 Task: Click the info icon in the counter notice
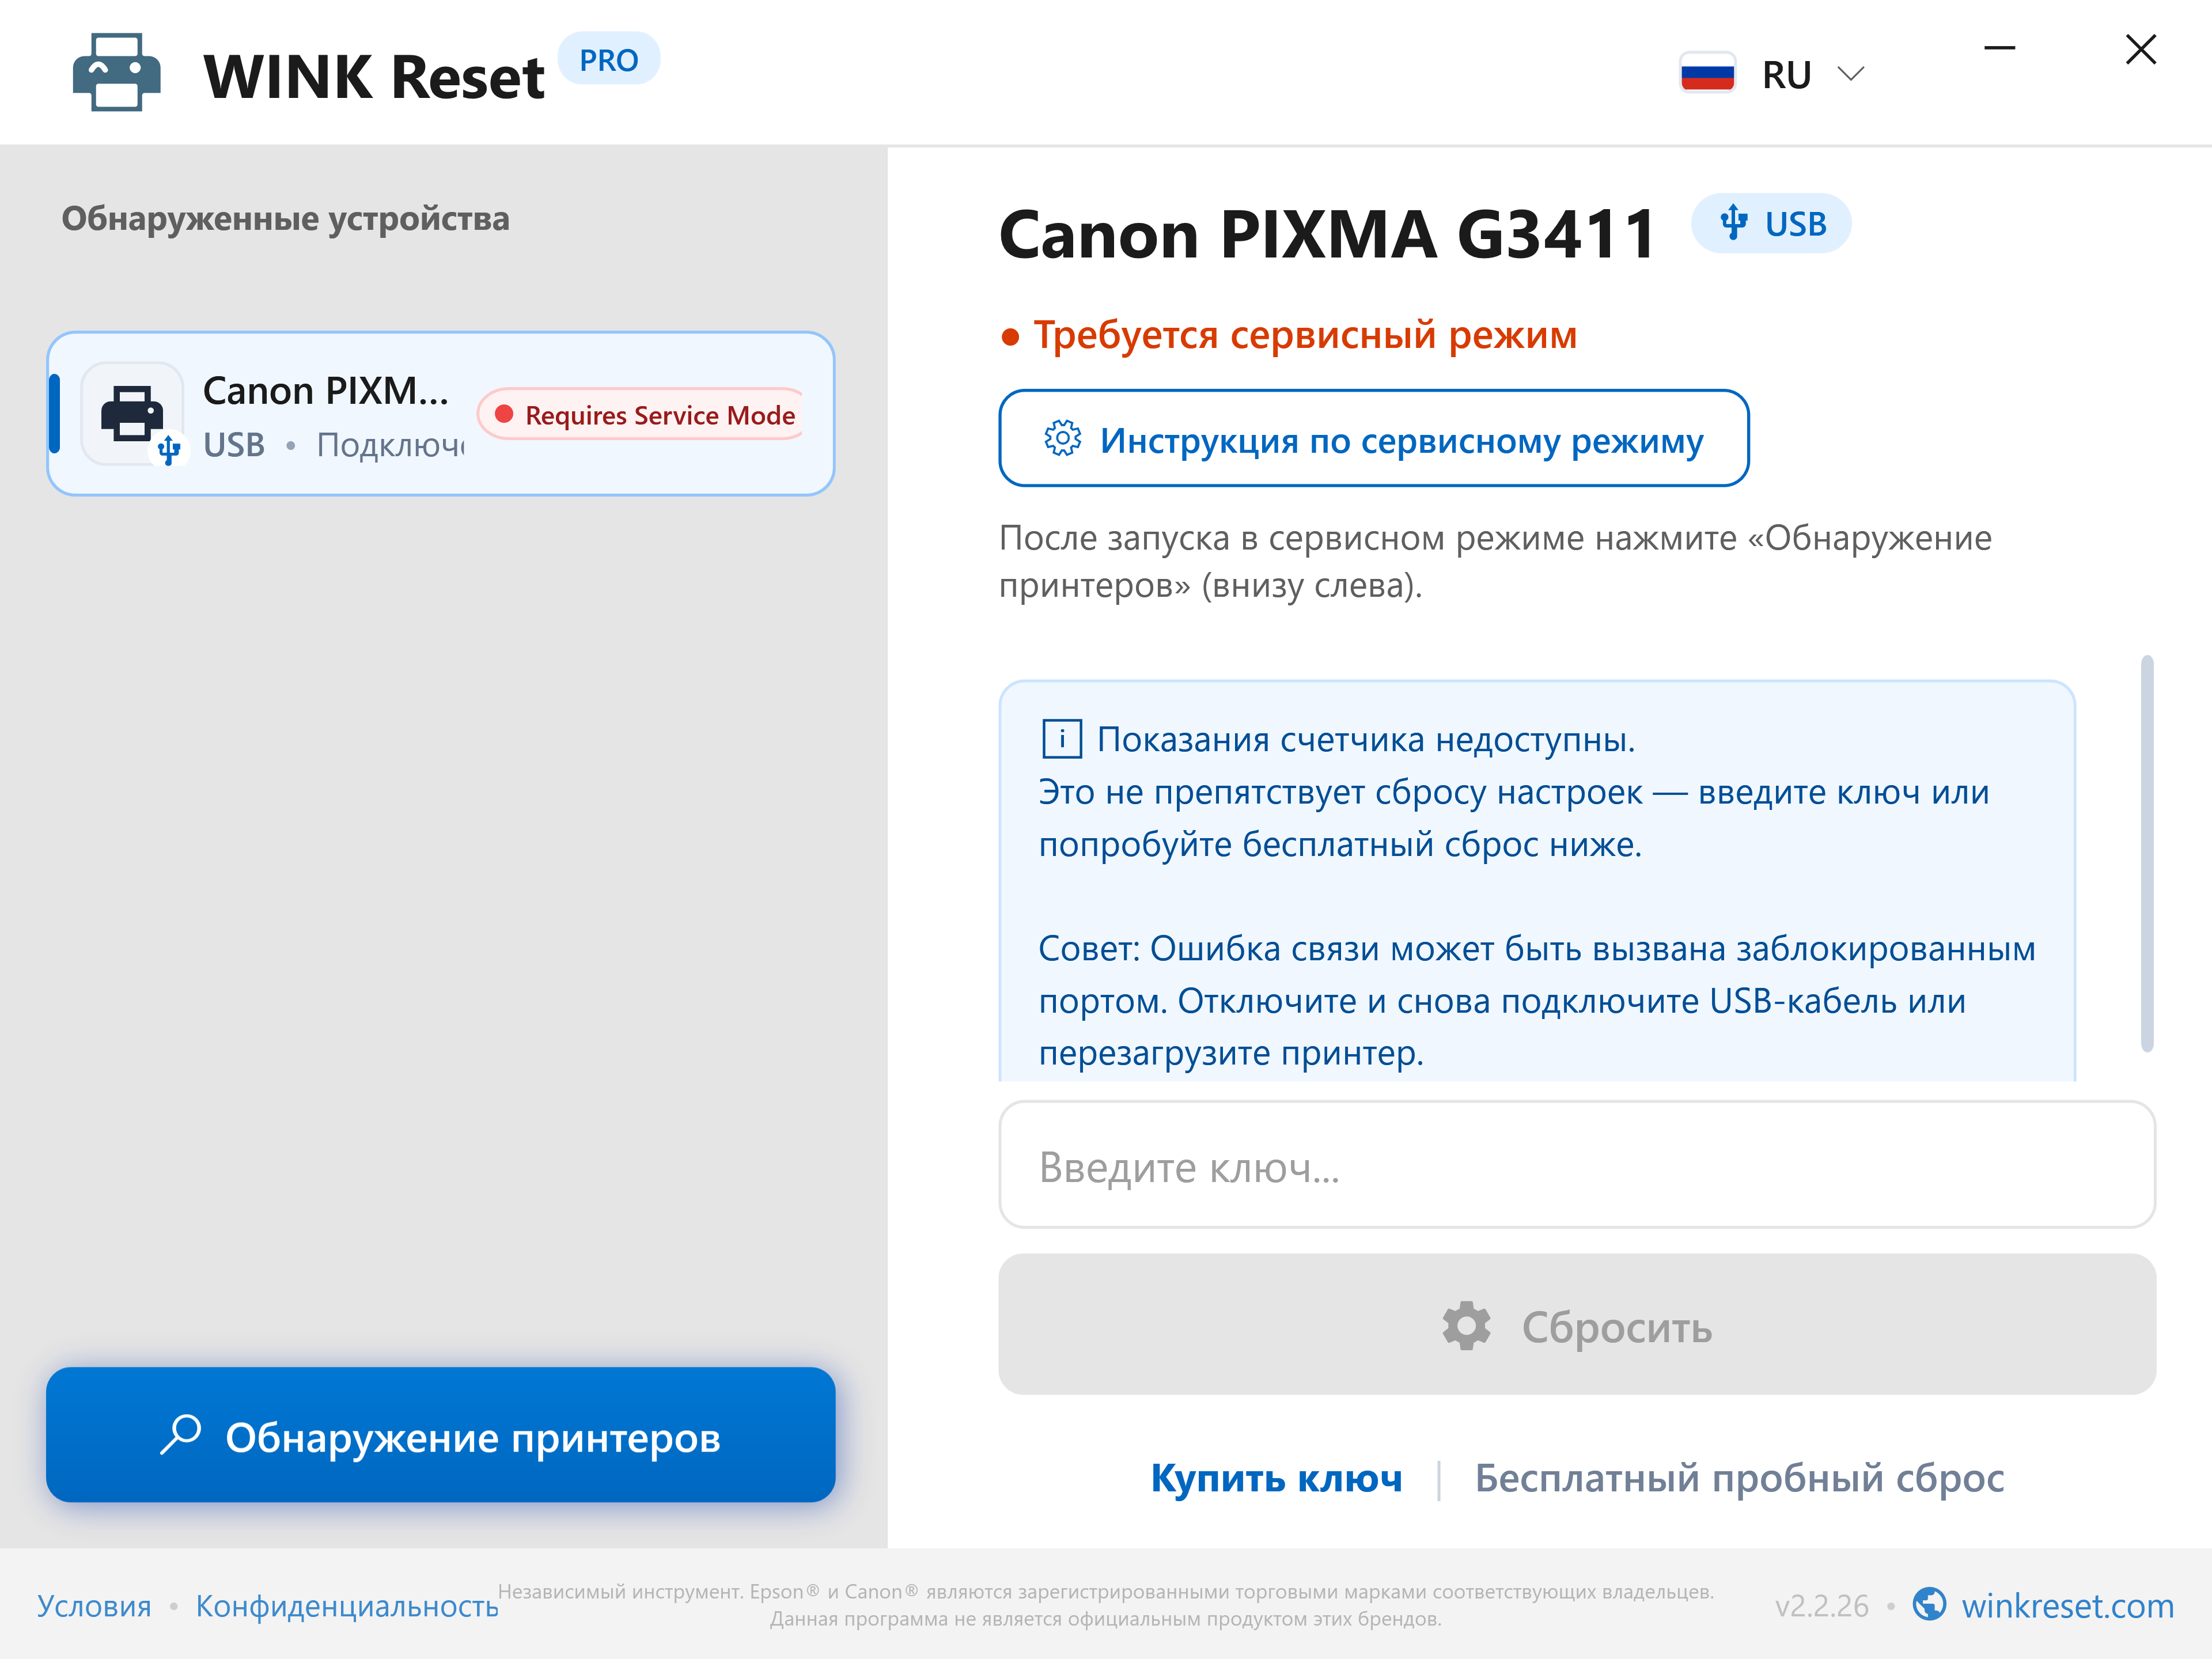pos(1062,740)
